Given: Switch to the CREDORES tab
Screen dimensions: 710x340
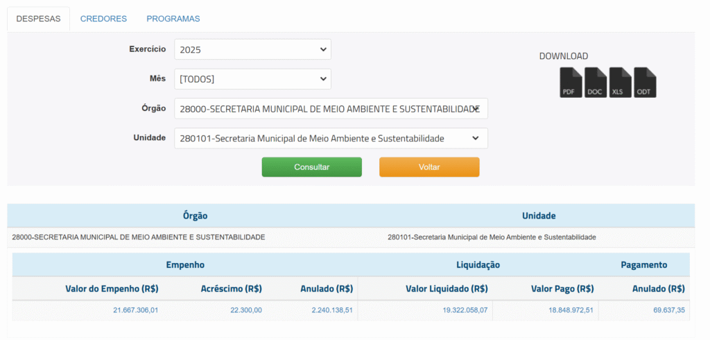Looking at the screenshot, I should click(x=103, y=19).
